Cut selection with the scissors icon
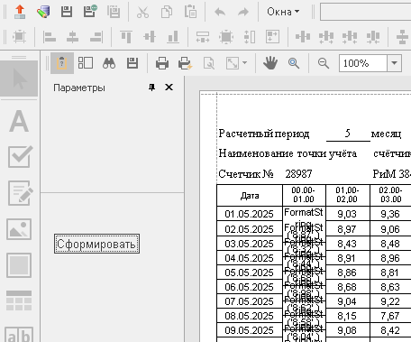Viewport: 411px width, 342px height. (x=142, y=12)
